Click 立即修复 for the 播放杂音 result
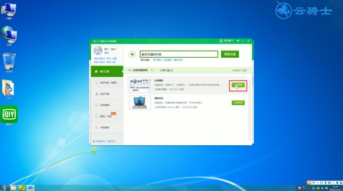The height and width of the screenshot is (191, 343). coord(238,103)
